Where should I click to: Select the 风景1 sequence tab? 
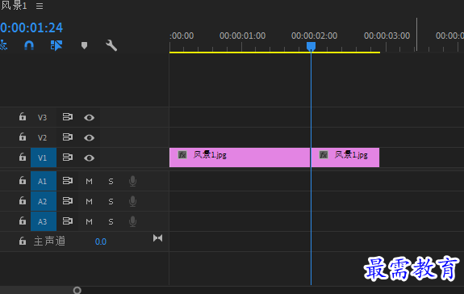tap(14, 6)
